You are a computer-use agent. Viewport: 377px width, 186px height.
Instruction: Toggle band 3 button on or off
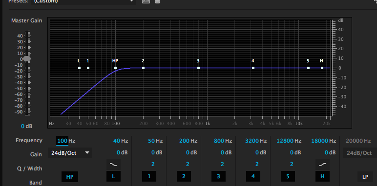tap(218, 177)
